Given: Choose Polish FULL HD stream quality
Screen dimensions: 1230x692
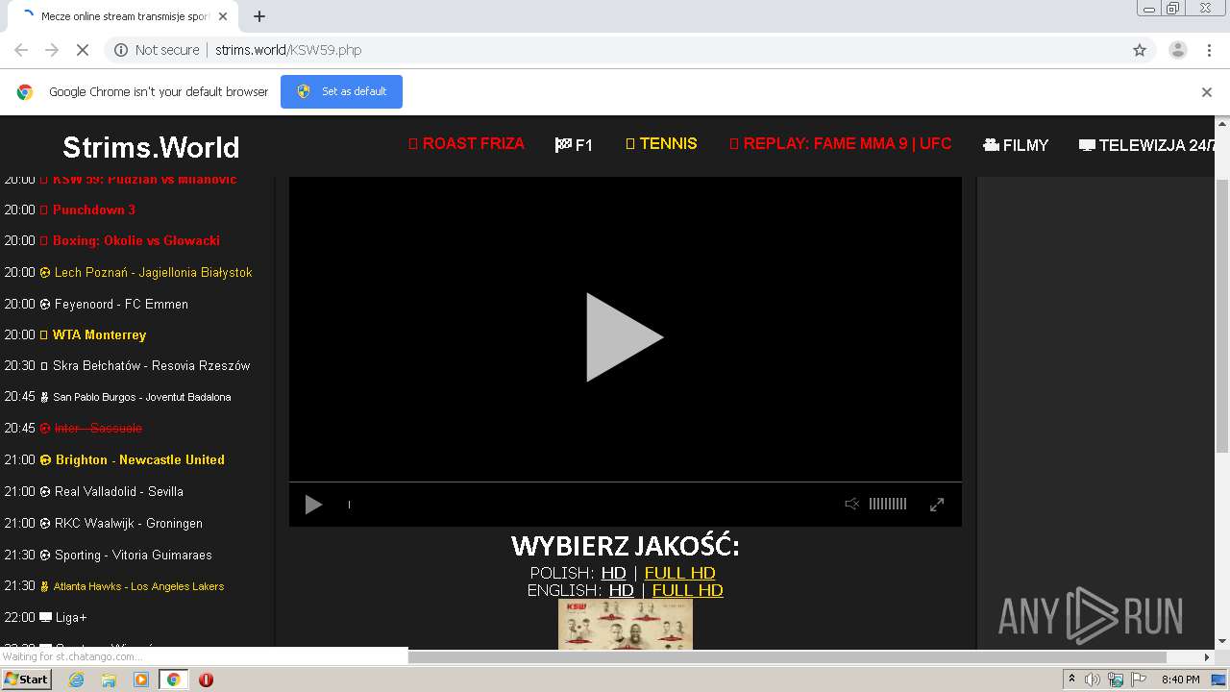Looking at the screenshot, I should (x=679, y=573).
